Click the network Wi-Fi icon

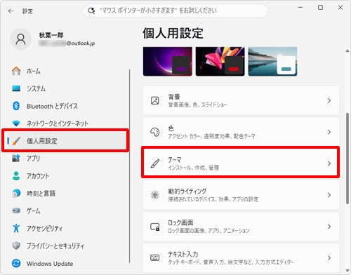coord(16,123)
